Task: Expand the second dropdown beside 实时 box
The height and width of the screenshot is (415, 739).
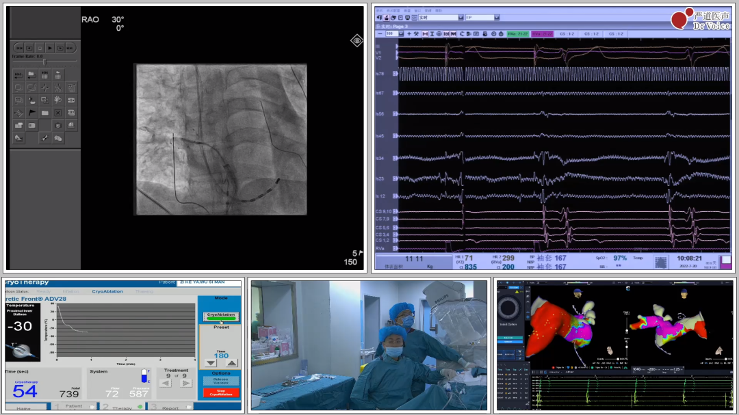Action: pyautogui.click(x=497, y=18)
